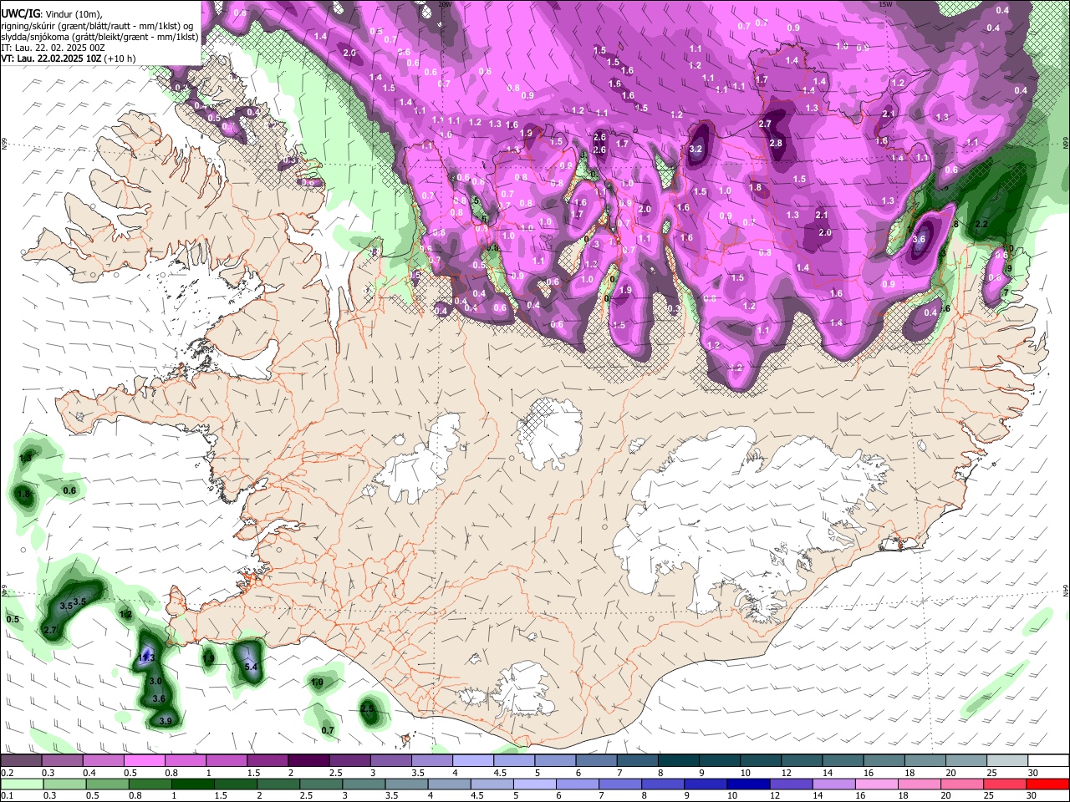Click the 3.9 rain value on the map
This screenshot has width=1070, height=802.
point(166,721)
